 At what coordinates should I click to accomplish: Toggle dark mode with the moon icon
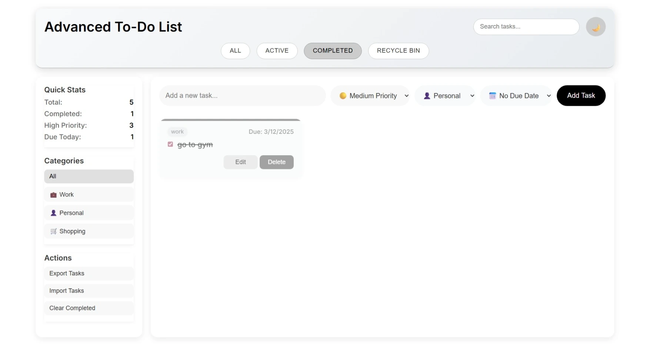[x=596, y=27]
